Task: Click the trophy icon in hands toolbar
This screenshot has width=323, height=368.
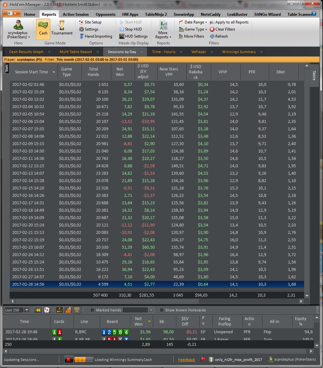Action: [77, 310]
